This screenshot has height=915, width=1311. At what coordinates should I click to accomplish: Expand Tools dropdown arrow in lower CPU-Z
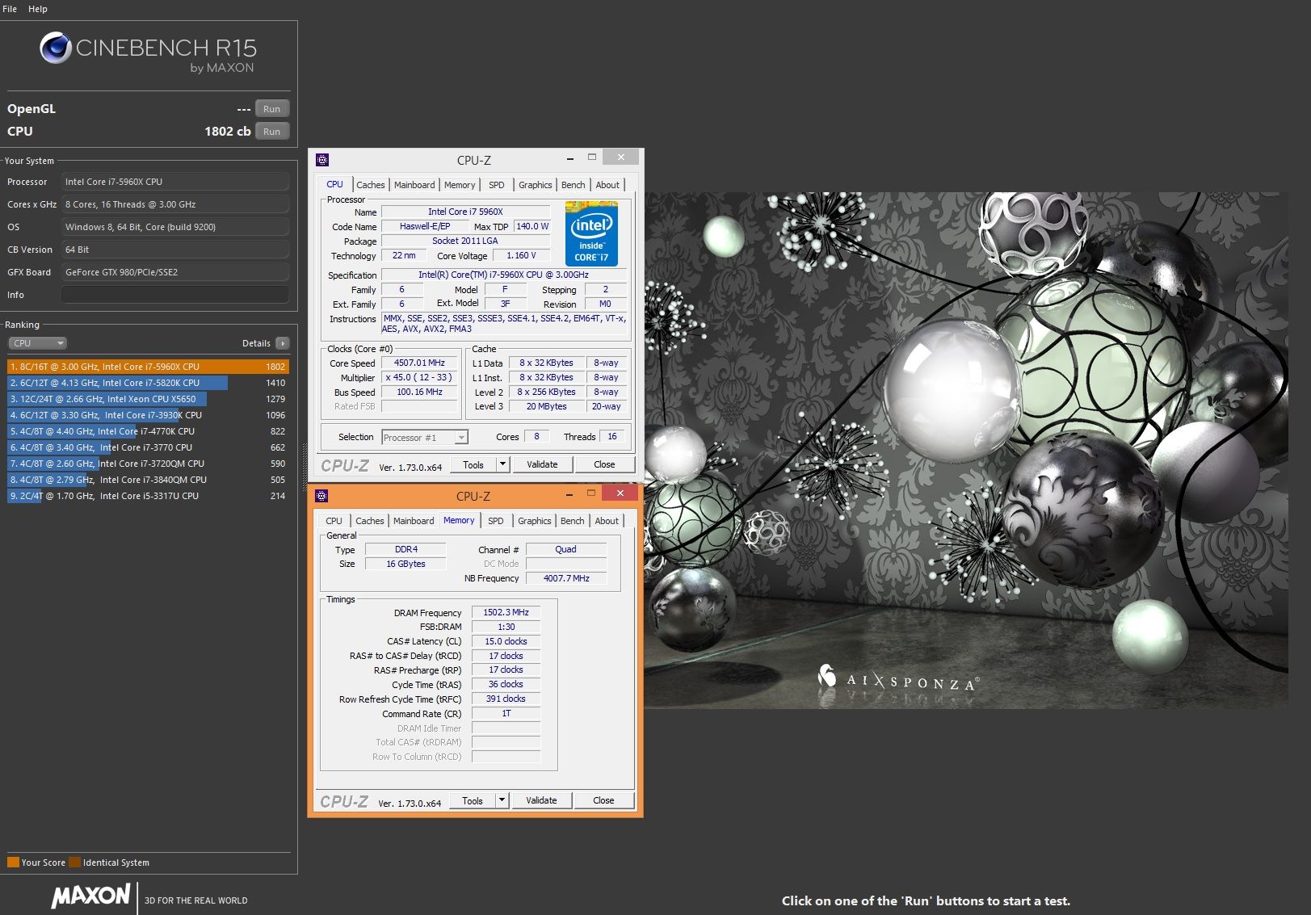[502, 800]
